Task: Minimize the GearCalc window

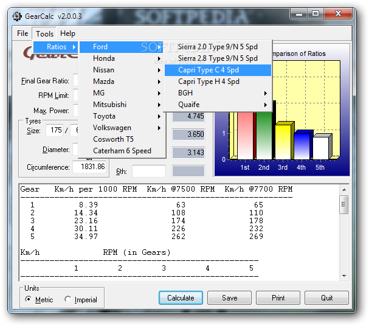Action: coord(299,14)
